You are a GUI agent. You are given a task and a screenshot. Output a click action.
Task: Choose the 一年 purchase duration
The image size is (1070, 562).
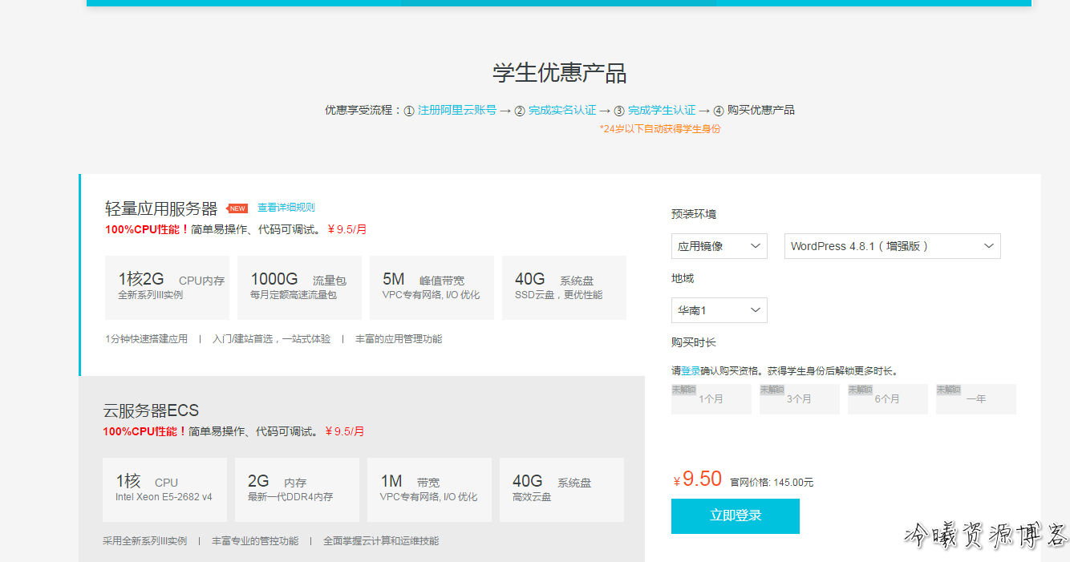click(x=976, y=399)
